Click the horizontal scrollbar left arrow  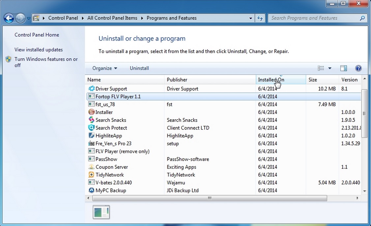click(89, 198)
